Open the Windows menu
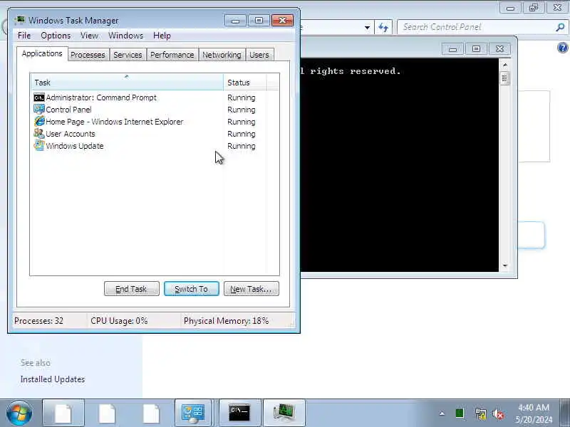Viewport: 570px width, 427px height. 125,36
